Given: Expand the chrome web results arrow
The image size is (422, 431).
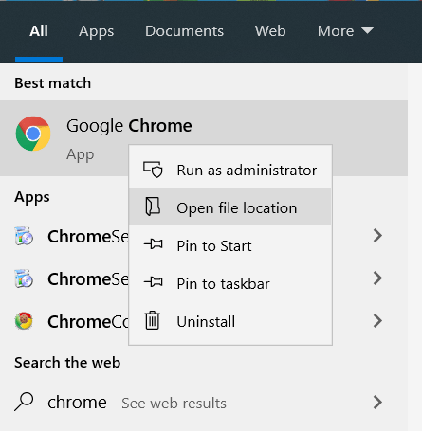Looking at the screenshot, I should click(x=377, y=402).
